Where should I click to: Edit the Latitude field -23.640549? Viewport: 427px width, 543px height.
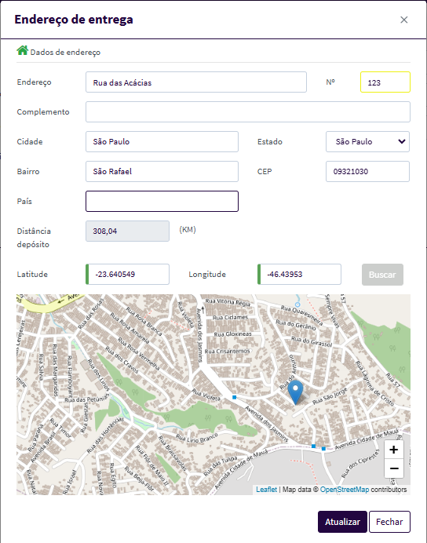pos(127,275)
